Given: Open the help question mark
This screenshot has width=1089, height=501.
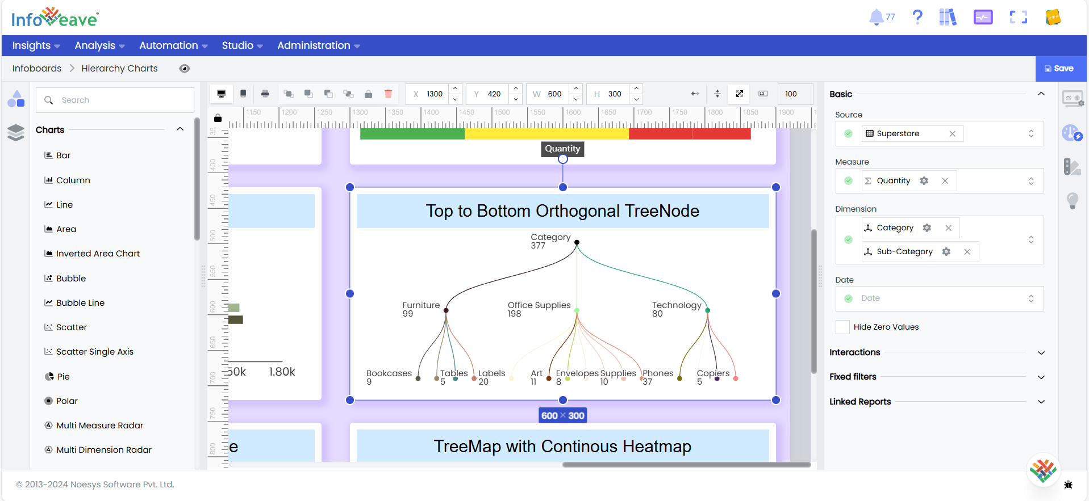Looking at the screenshot, I should 917,17.
